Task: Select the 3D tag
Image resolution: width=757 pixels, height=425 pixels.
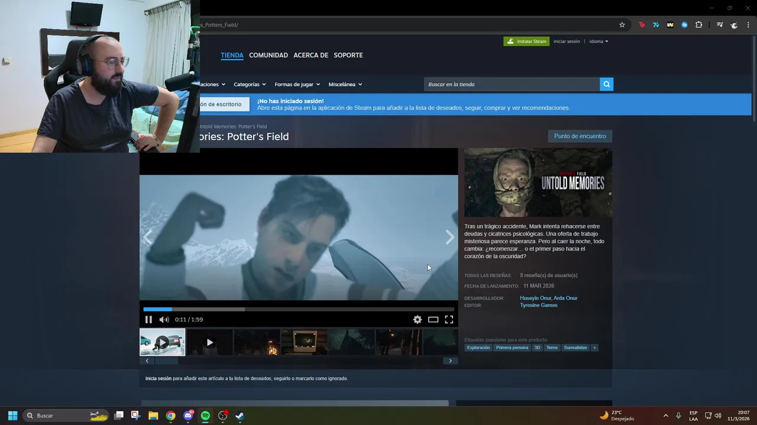Action: coord(537,348)
